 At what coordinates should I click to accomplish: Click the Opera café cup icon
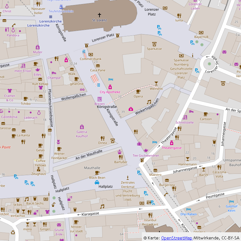click(x=138, y=91)
